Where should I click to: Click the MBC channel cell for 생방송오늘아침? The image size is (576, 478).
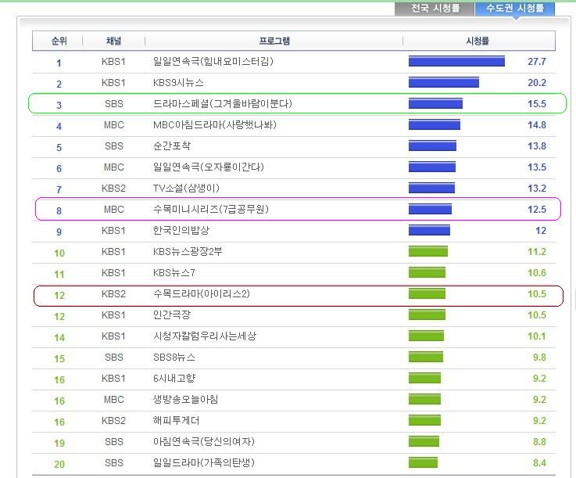(x=114, y=400)
